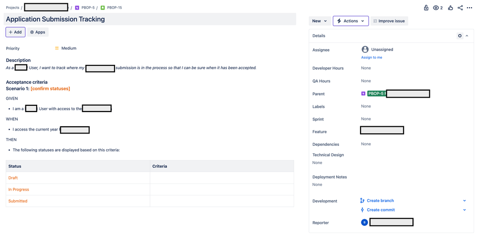Viewport: 477px width, 234px height.
Task: Open the Details gear settings icon
Action: click(x=460, y=36)
